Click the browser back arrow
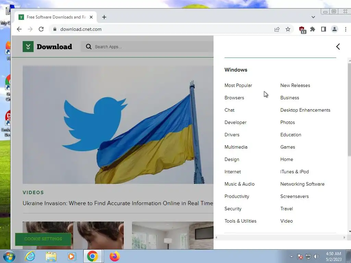 (x=19, y=29)
